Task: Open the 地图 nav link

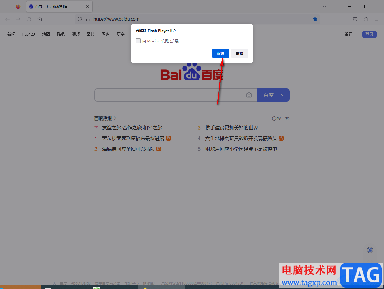Action: [x=46, y=34]
